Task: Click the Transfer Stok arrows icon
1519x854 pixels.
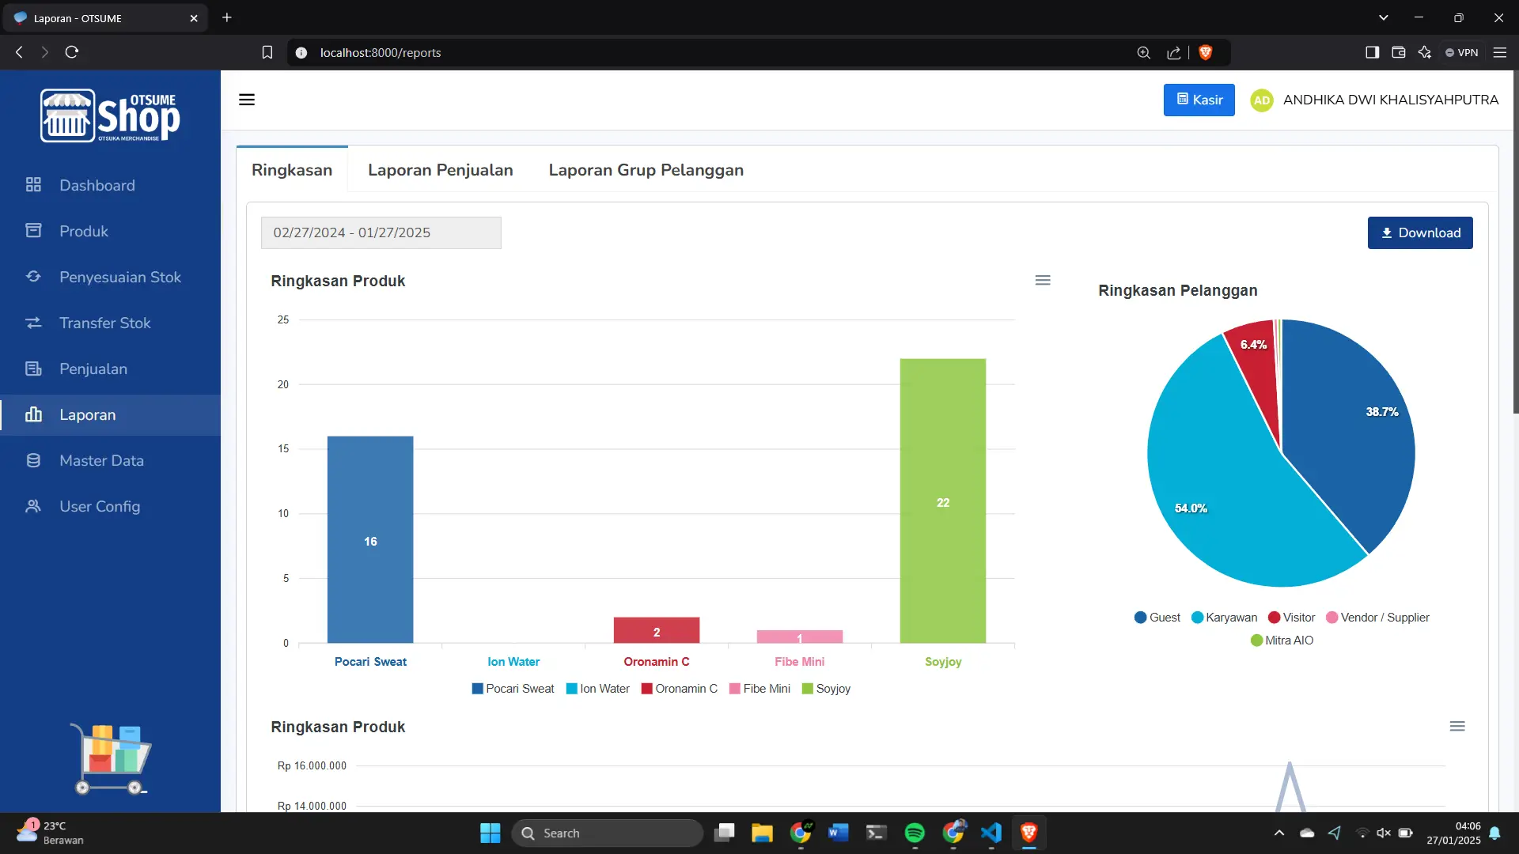Action: coord(33,323)
